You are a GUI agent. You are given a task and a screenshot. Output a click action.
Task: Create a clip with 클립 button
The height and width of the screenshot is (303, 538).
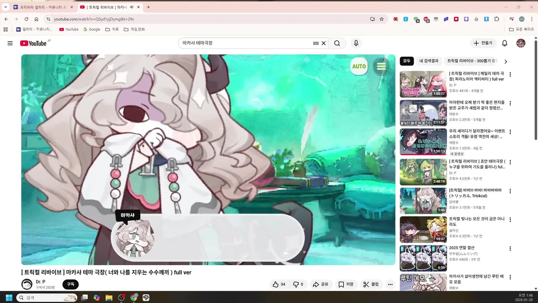(371, 284)
